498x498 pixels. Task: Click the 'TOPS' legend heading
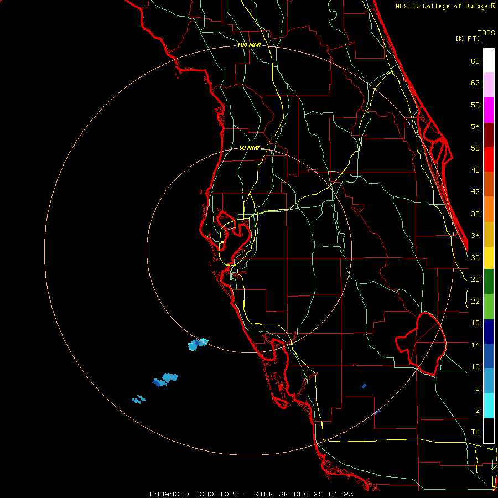tap(486, 33)
